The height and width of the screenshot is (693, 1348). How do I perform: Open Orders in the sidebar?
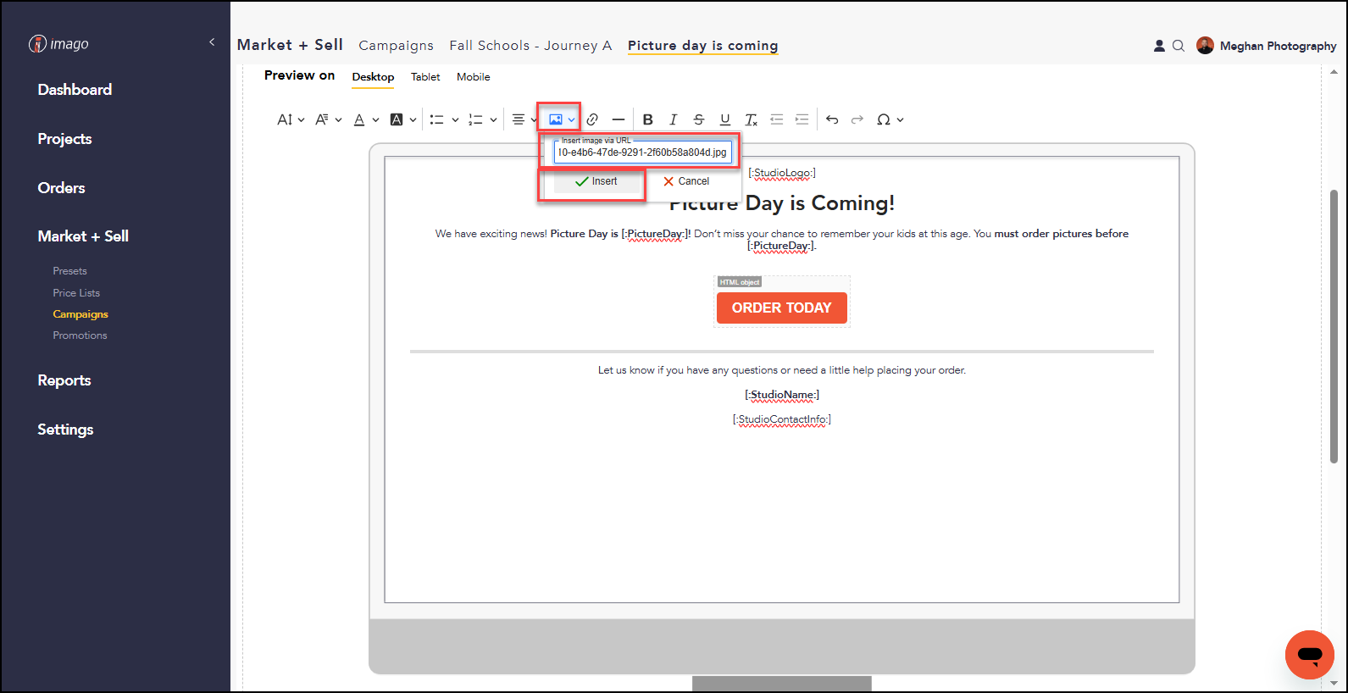[x=61, y=188]
